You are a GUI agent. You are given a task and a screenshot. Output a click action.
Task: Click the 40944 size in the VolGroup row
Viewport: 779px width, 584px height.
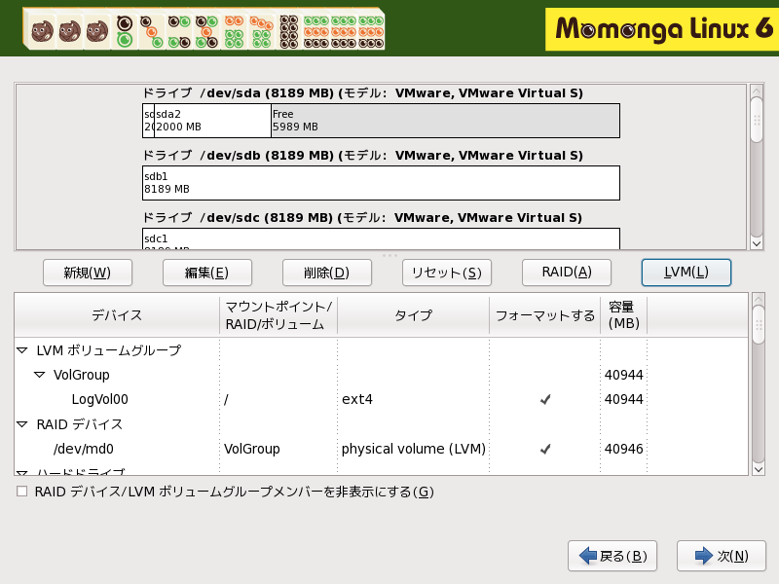[x=623, y=375]
